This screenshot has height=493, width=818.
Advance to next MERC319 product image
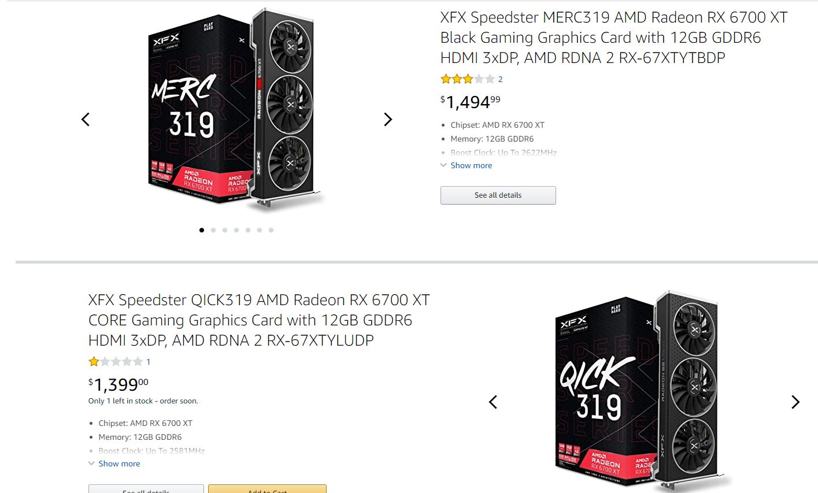(388, 120)
